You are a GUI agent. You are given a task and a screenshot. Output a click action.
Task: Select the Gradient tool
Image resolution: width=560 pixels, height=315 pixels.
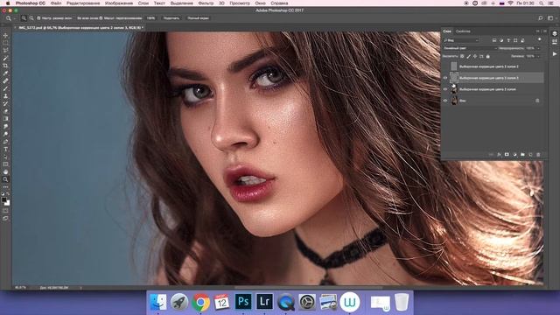pos(5,119)
